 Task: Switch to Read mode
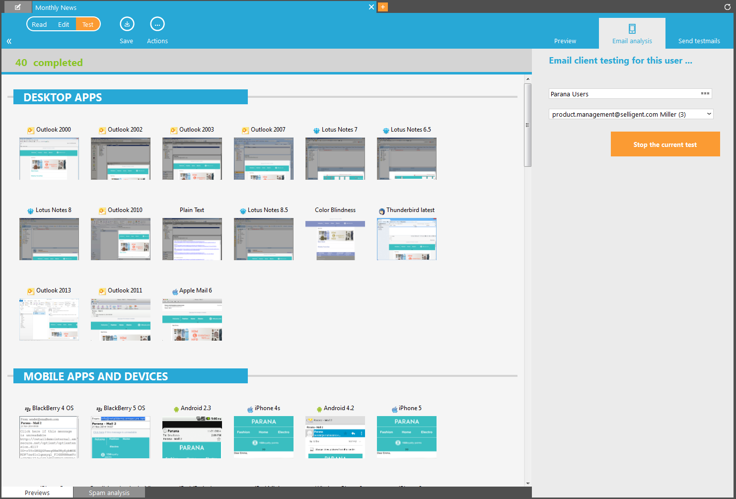(39, 24)
